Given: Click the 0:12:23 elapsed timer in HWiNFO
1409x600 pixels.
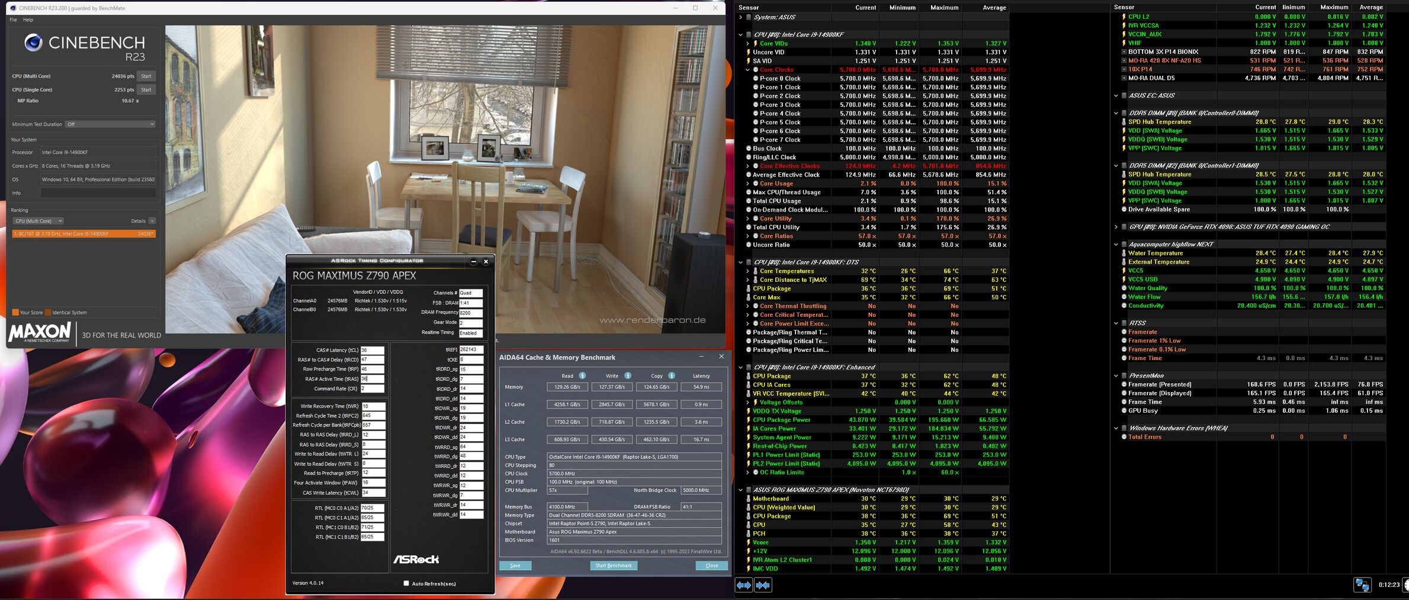Looking at the screenshot, I should pos(1389,585).
